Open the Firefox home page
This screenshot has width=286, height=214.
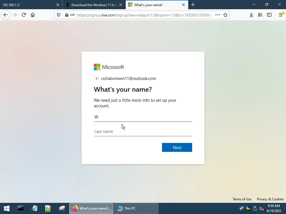point(33,15)
